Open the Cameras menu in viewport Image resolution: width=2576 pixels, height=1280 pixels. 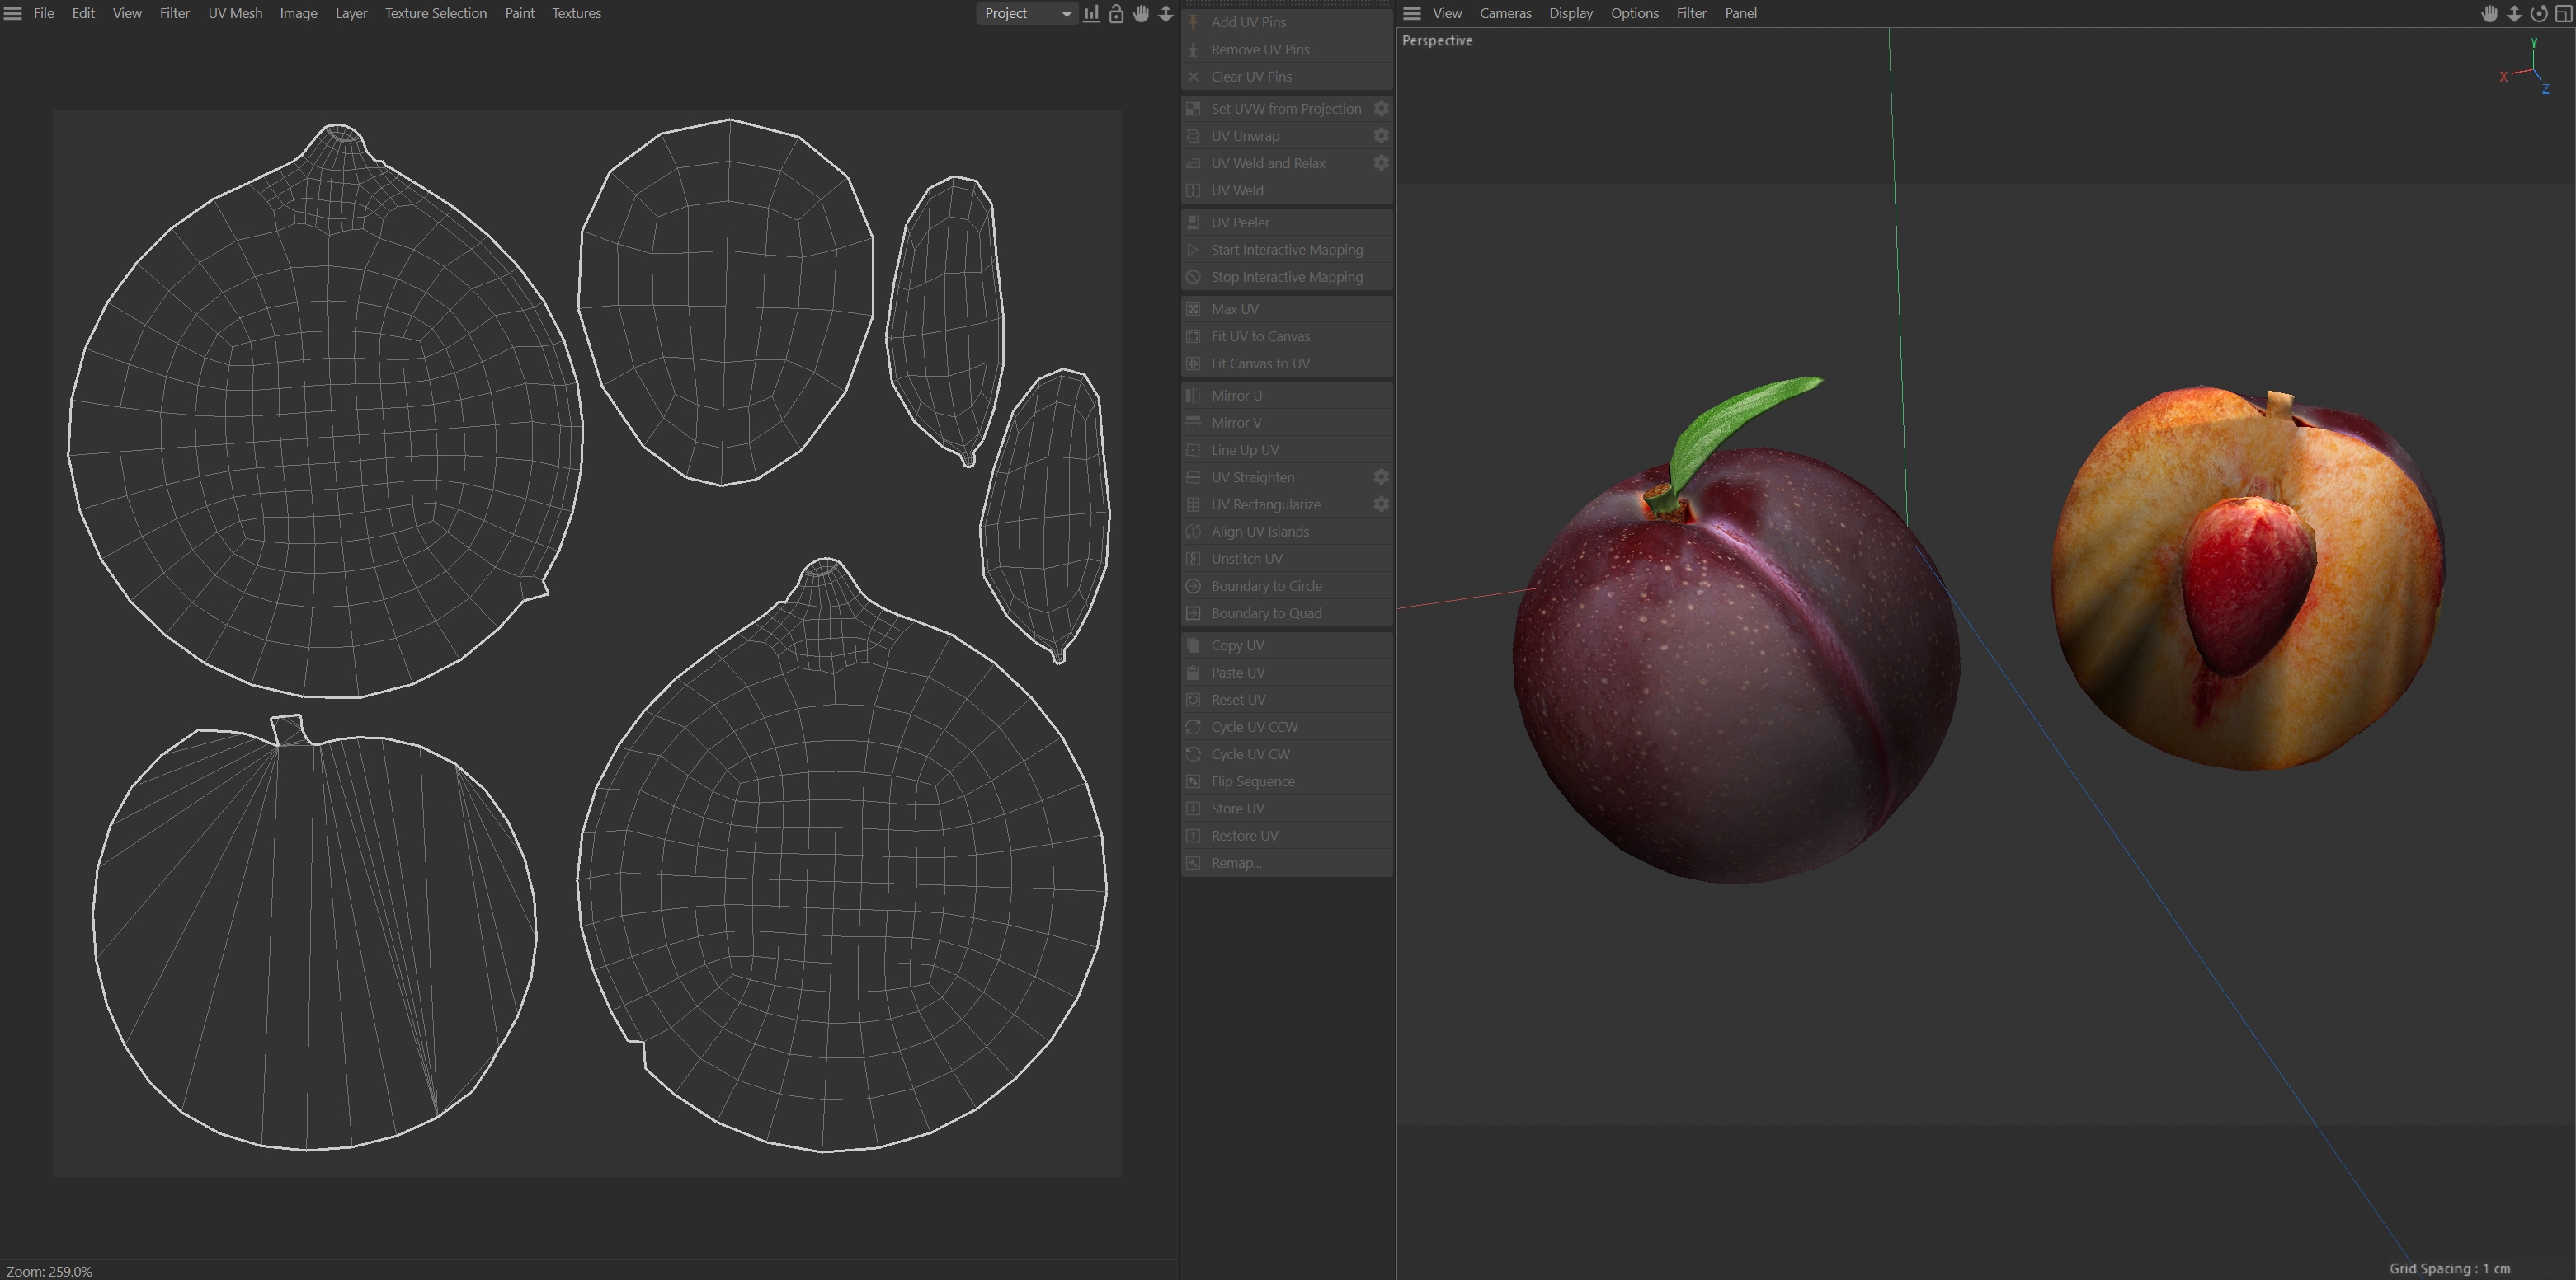pyautogui.click(x=1505, y=14)
